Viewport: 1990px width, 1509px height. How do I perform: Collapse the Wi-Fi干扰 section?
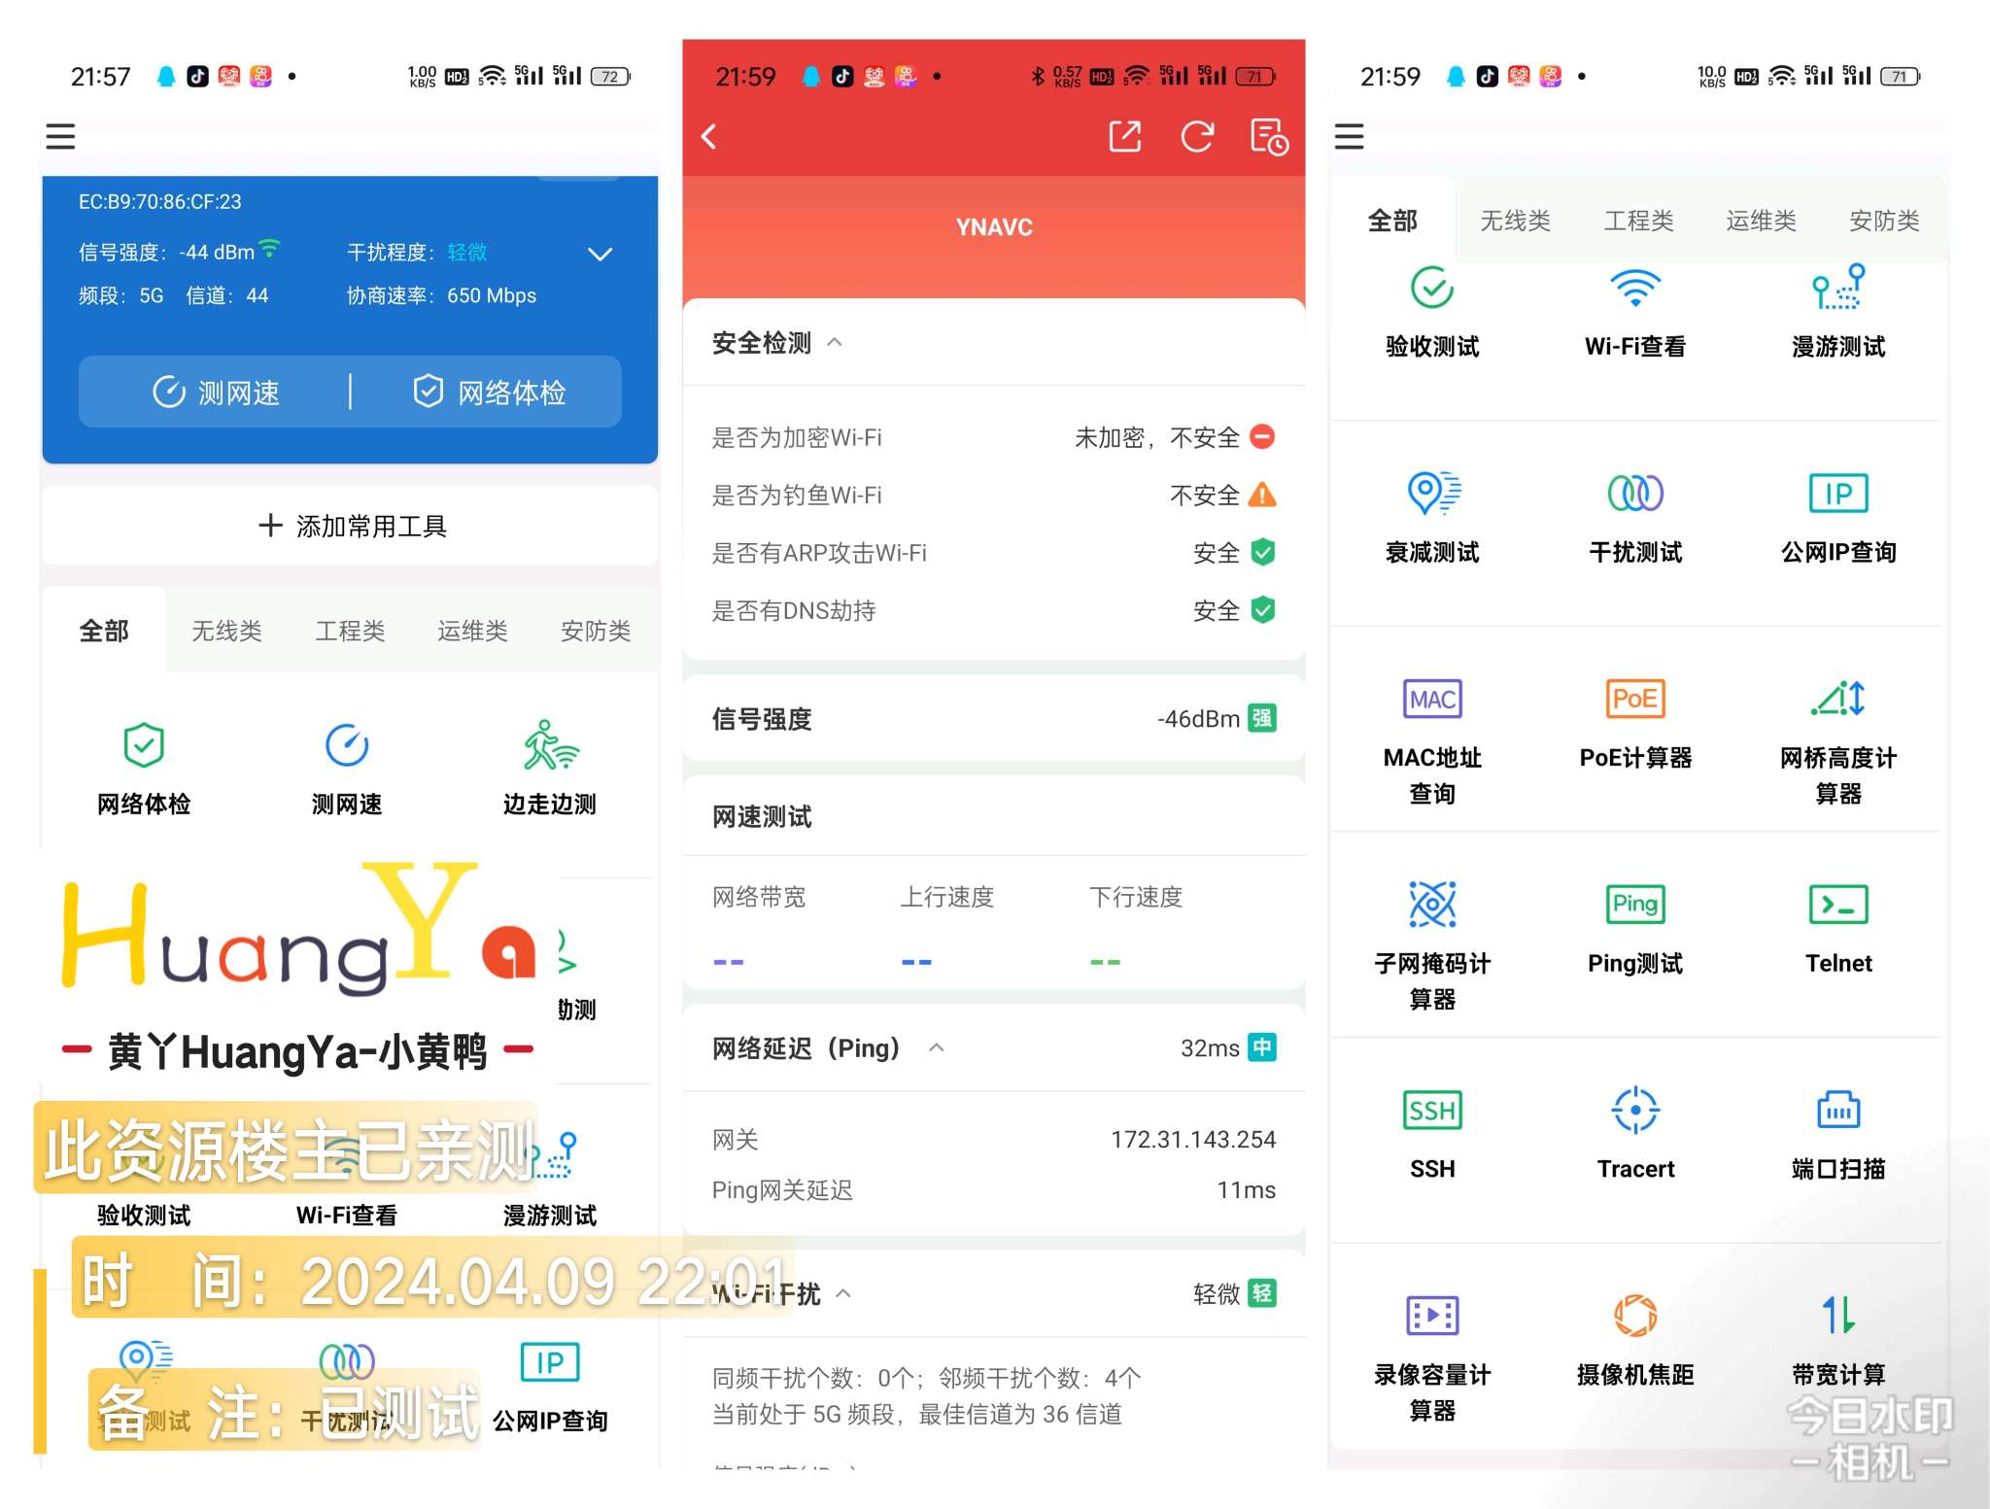843,1293
